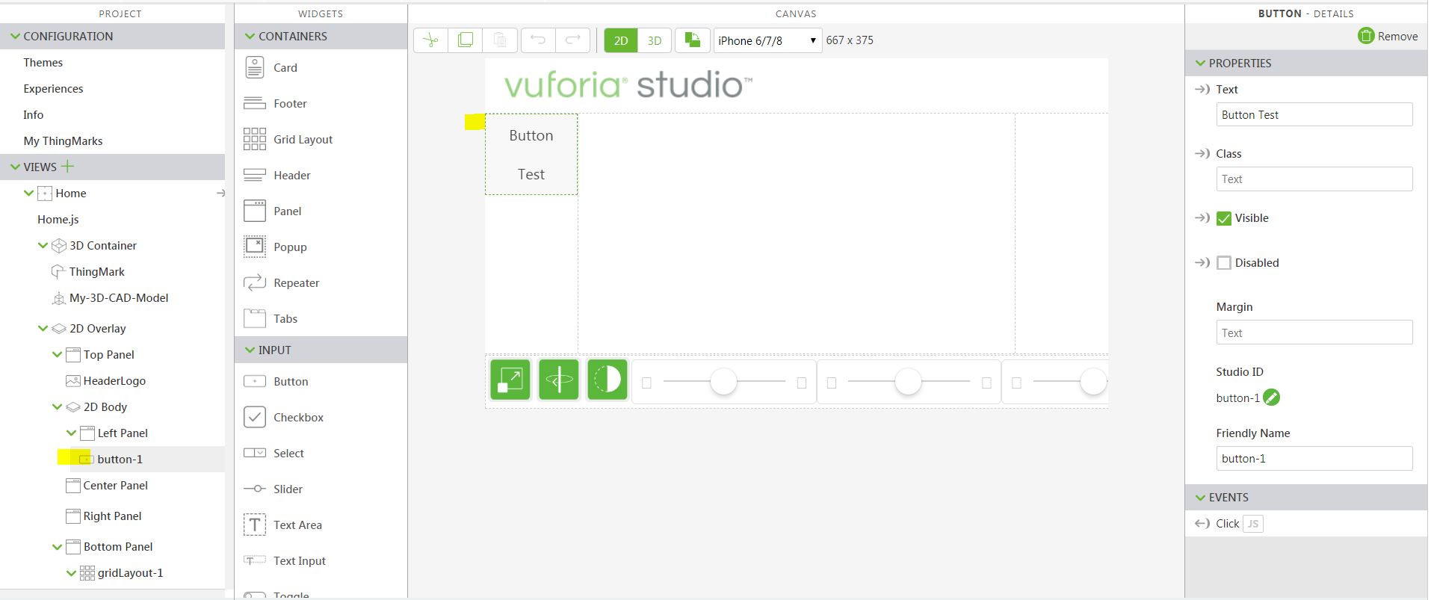
Task: Select Center Panel in the project tree
Action: (x=116, y=486)
